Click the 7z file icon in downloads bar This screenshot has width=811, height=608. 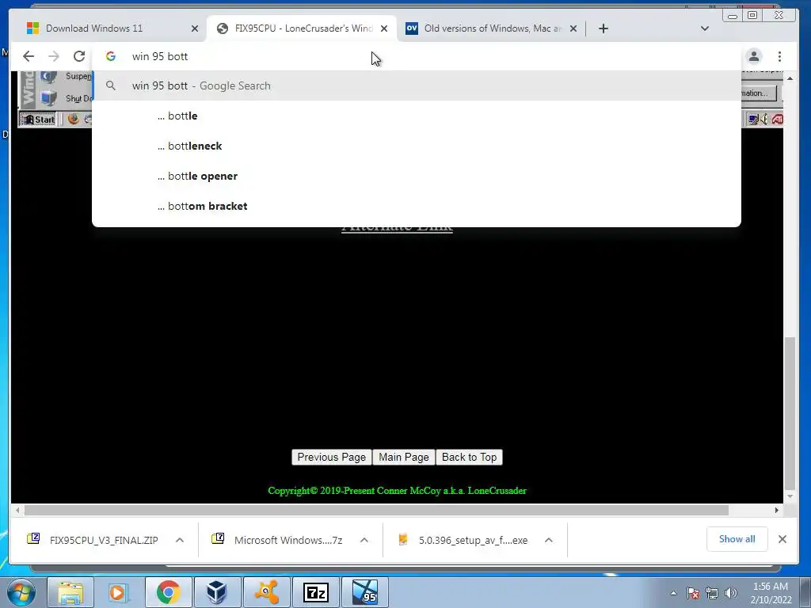click(x=218, y=538)
